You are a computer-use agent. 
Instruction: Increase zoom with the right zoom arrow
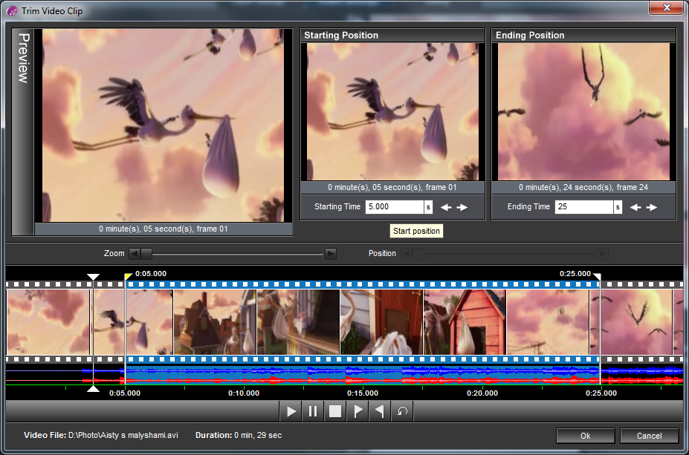[331, 254]
